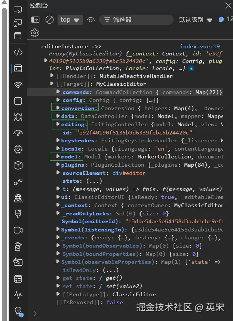Expand the _events property

(58, 237)
